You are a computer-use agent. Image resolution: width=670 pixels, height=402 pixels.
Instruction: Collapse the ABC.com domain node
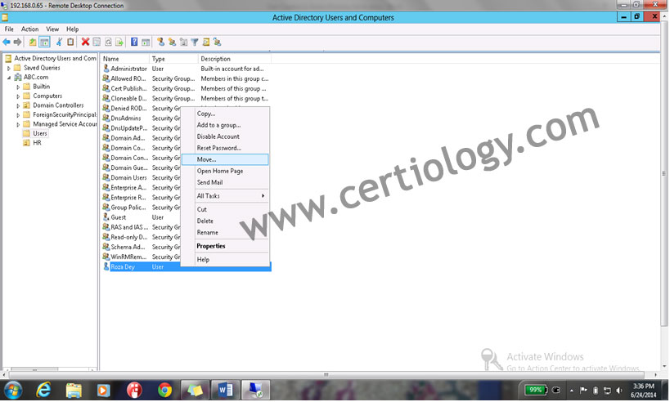pyautogui.click(x=8, y=78)
